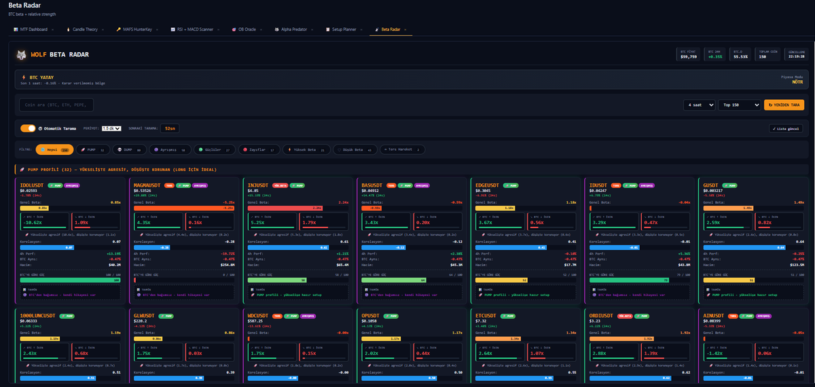Enable the Ters Hareket filter chip

pyautogui.click(x=403, y=150)
